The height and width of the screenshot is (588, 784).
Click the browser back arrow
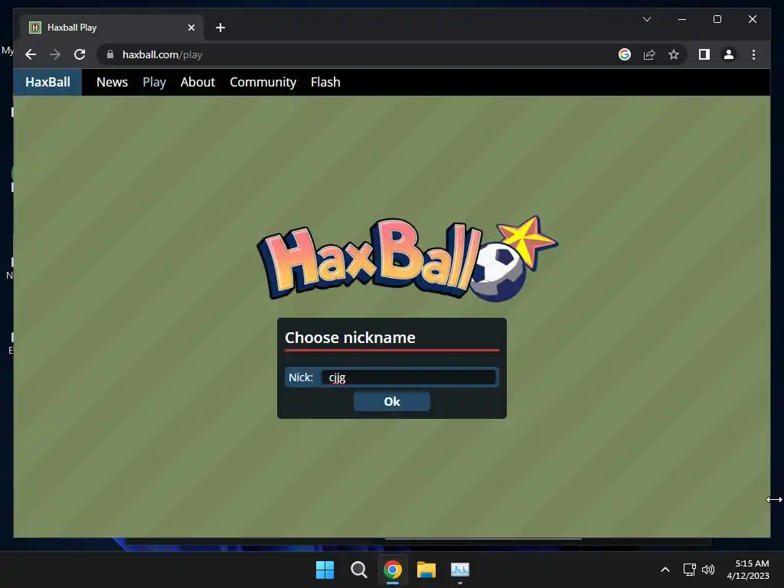point(31,54)
